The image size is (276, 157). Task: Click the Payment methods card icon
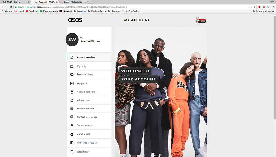pyautogui.click(x=72, y=109)
